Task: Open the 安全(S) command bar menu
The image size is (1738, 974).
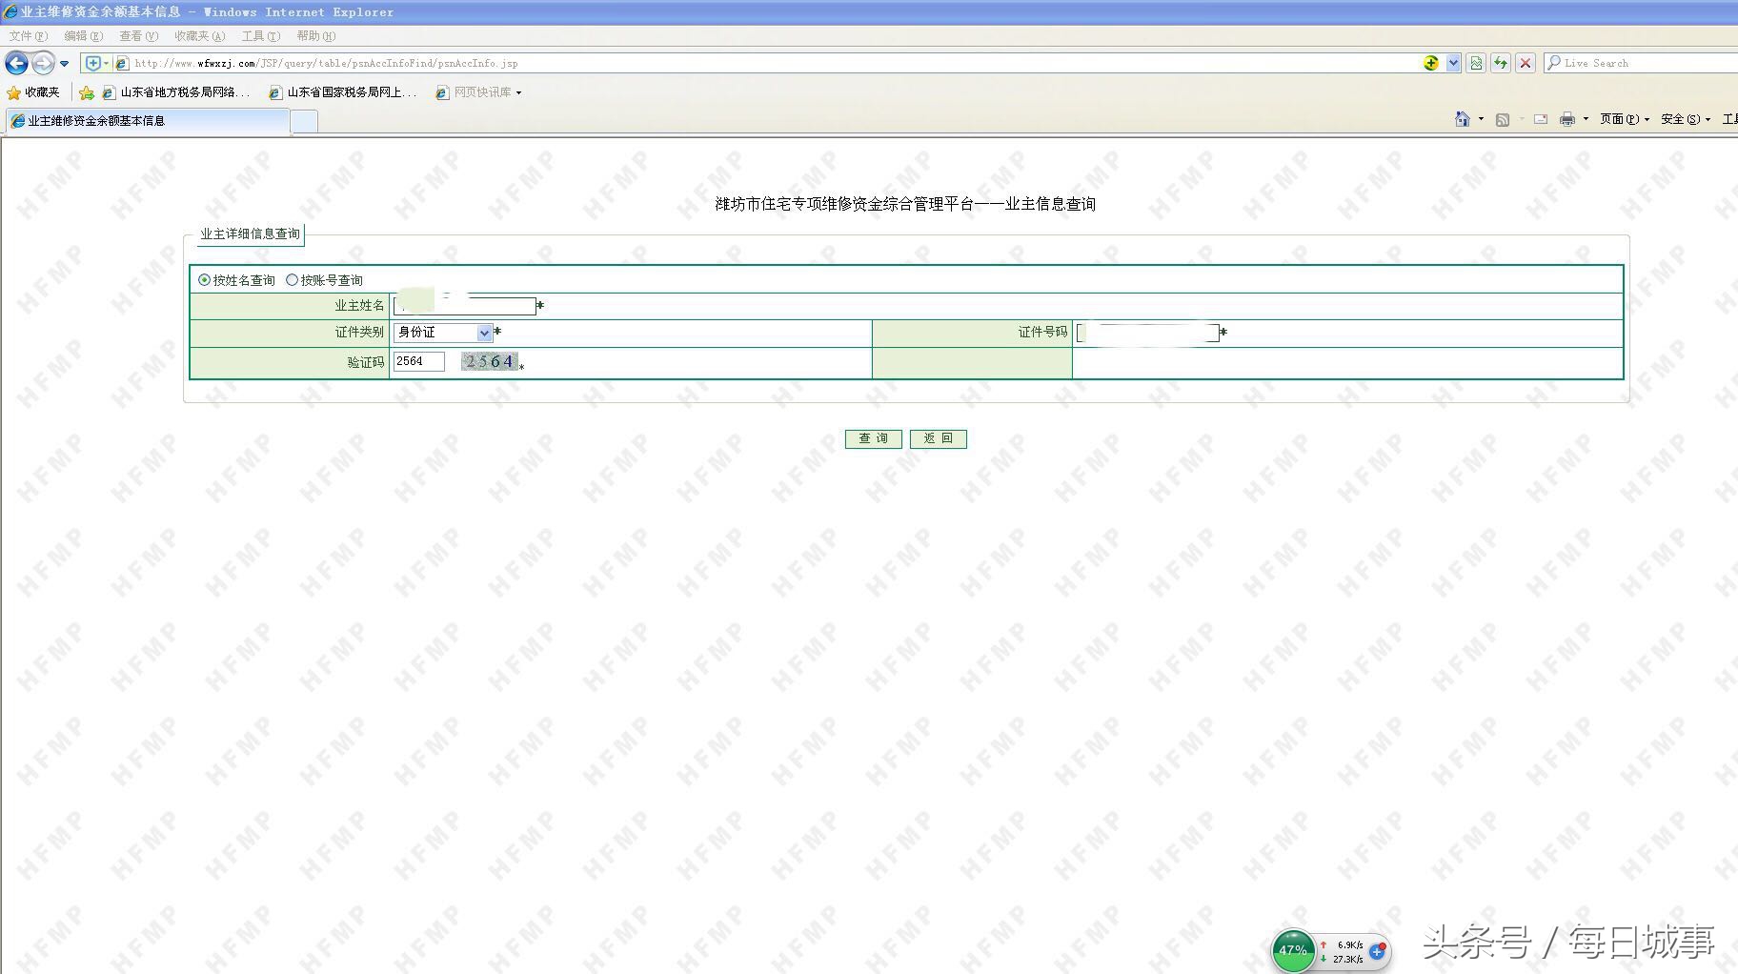Action: click(x=1685, y=119)
